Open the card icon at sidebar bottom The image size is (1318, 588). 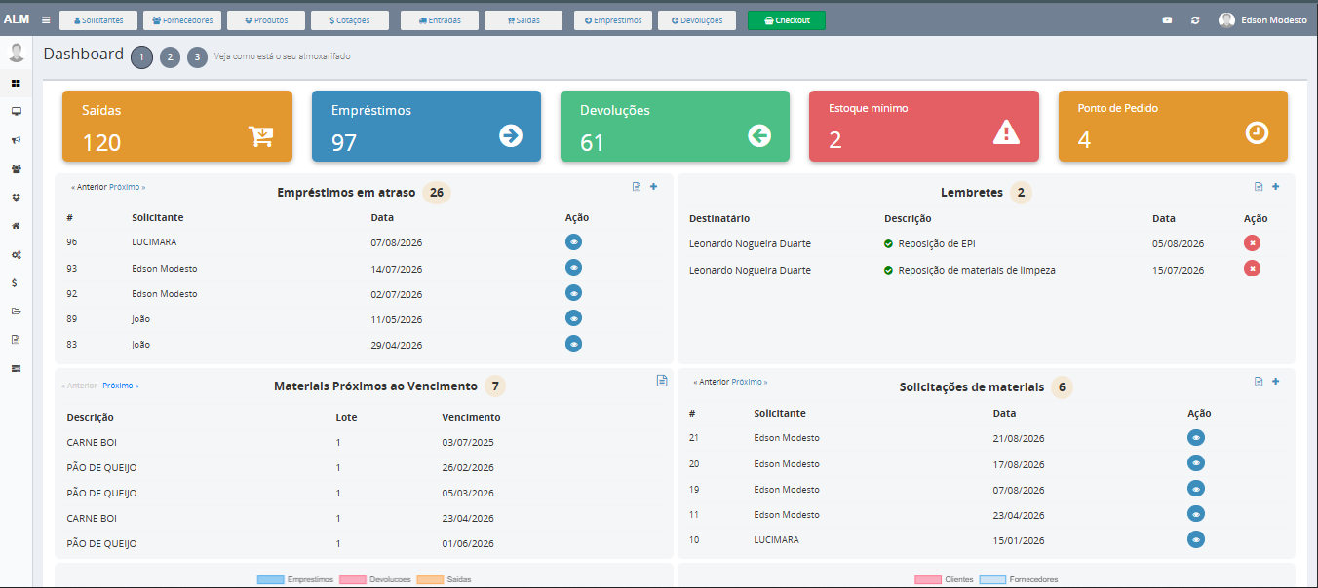click(16, 368)
